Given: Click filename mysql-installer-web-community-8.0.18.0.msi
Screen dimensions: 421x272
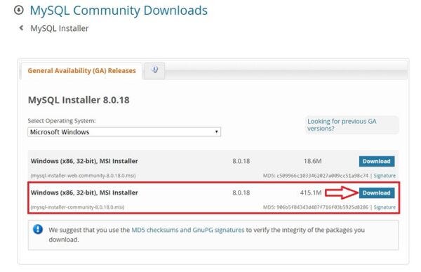Looking at the screenshot, I should (83, 176).
